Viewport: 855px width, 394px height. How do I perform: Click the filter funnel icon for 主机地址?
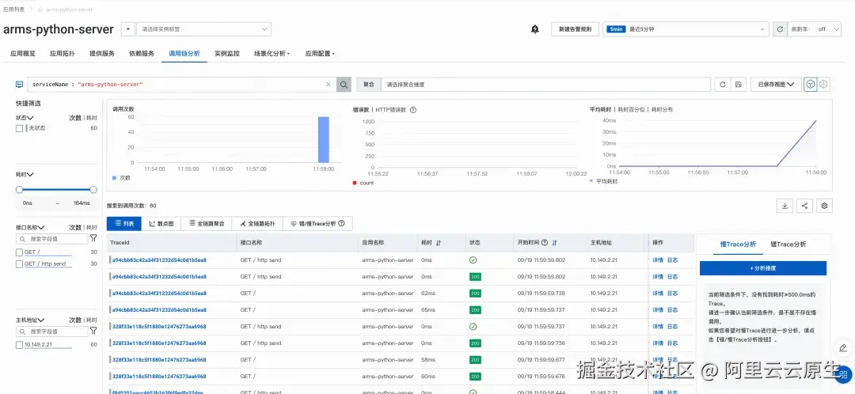point(93,331)
